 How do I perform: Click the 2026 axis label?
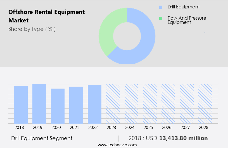[x=167, y=128]
